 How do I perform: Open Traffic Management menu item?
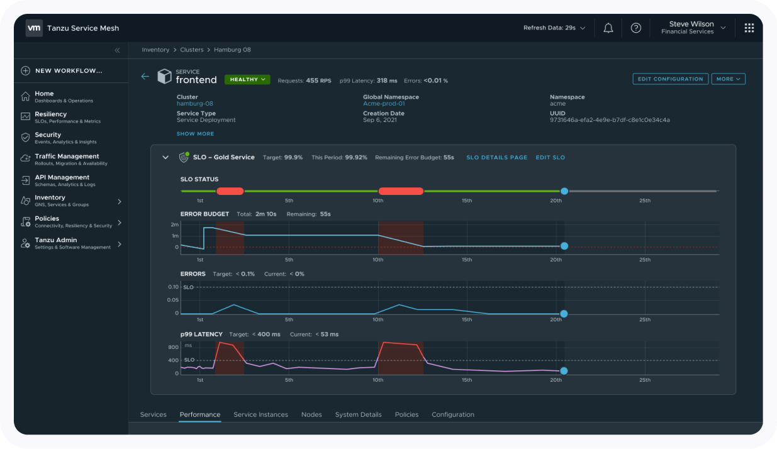[70, 159]
